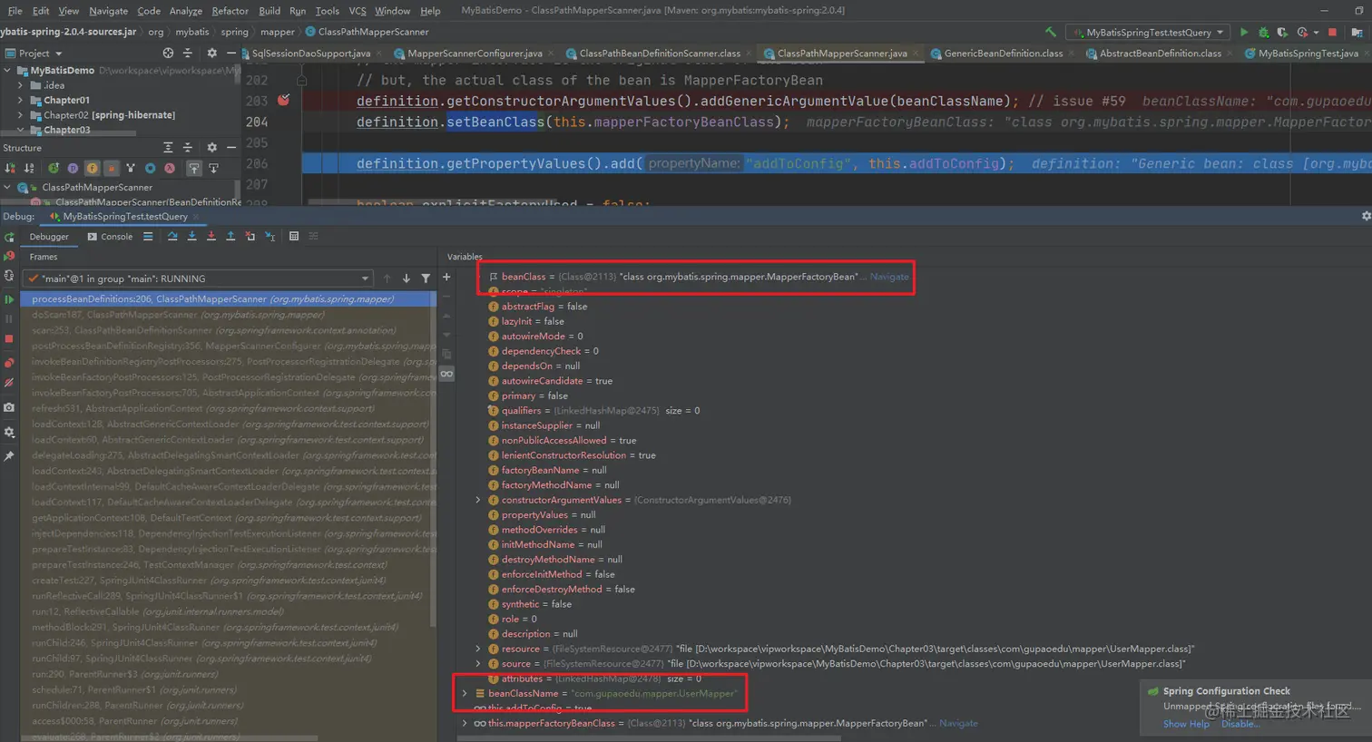
Task: Click line number 204 in the gutter
Action: (257, 122)
